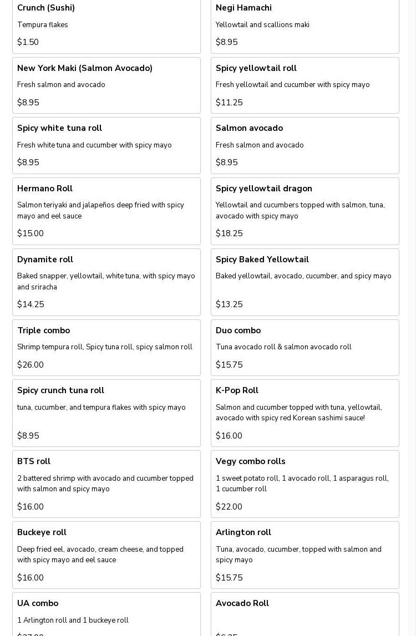Select the Crunch (Sushi) menu item
This screenshot has height=636, width=416.
tap(106, 25)
